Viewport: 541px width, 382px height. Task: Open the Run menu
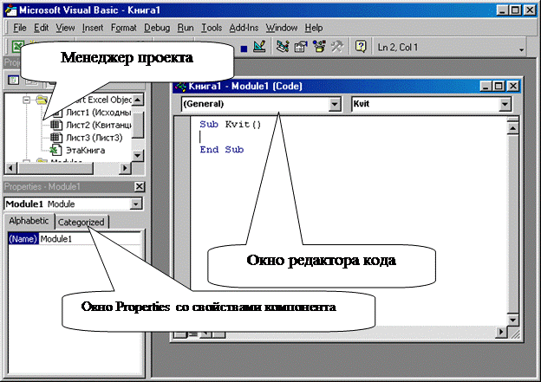coord(186,28)
